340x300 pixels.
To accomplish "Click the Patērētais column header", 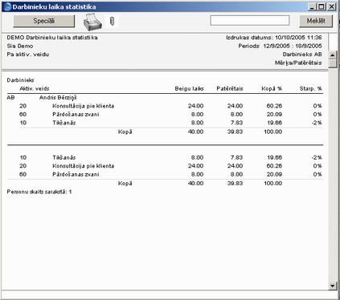I will 230,88.
